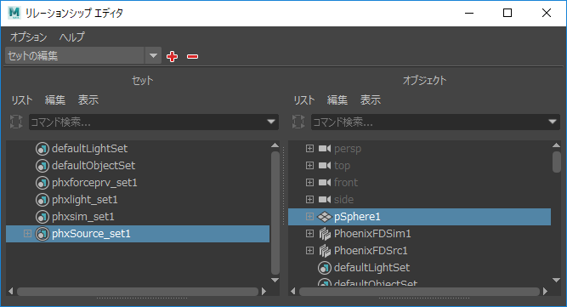This screenshot has height=307, width=567.
Task: Click the set icon beside phxSource_set1
Action: tap(43, 234)
